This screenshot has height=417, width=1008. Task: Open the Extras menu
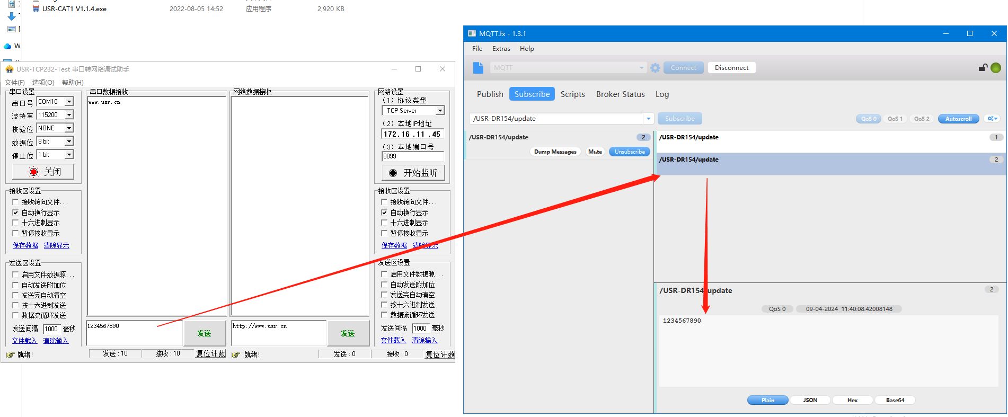coord(501,49)
